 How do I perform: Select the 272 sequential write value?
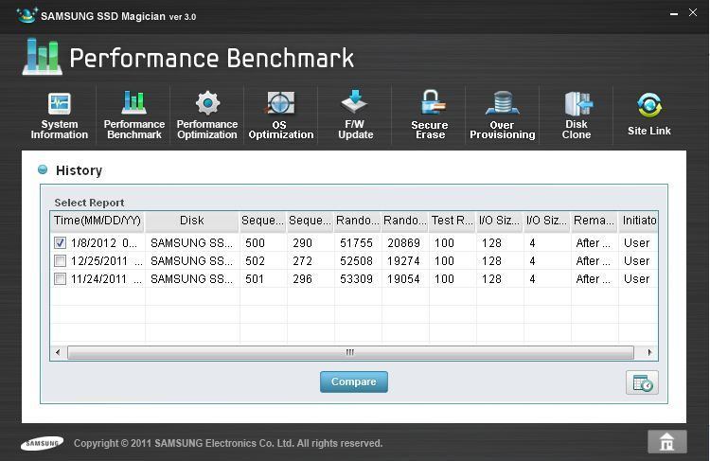pyautogui.click(x=303, y=261)
